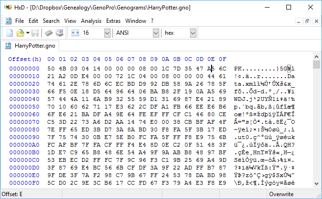
Task: Click the Overwrite mode status indicator
Action: [281, 194]
